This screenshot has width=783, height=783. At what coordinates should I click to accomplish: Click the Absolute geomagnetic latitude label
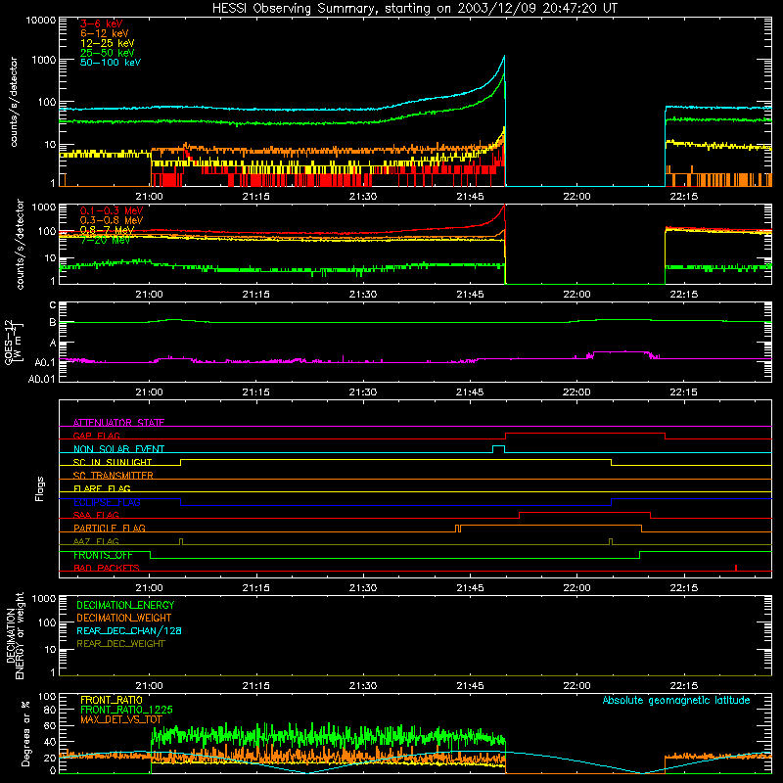tap(676, 700)
